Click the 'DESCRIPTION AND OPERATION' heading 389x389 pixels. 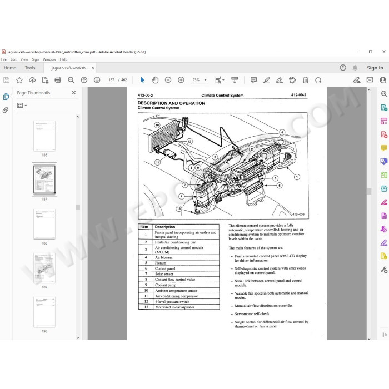171,103
